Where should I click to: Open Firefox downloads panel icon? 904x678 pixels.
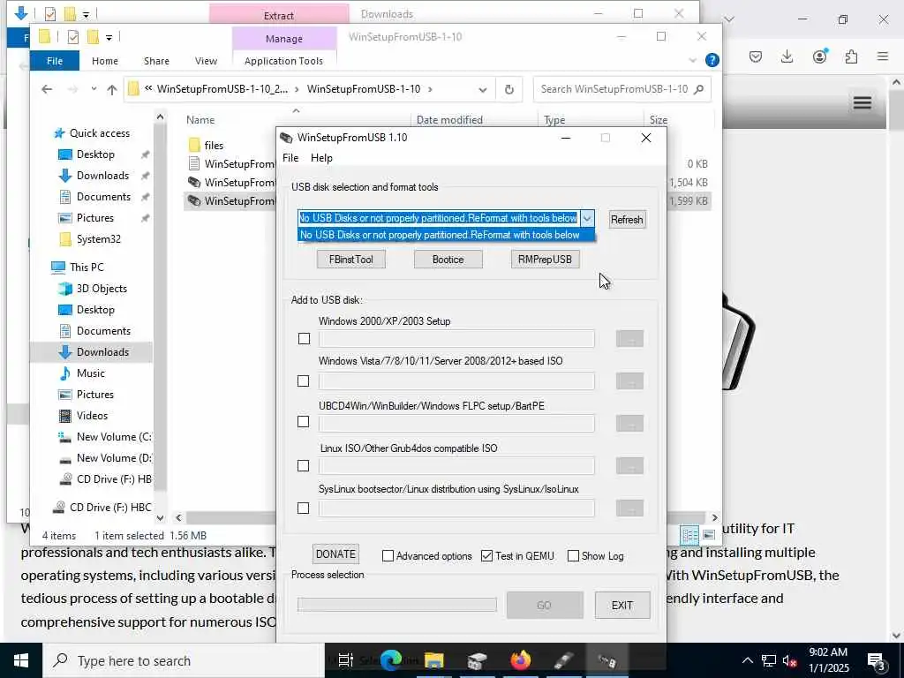pyautogui.click(x=787, y=56)
